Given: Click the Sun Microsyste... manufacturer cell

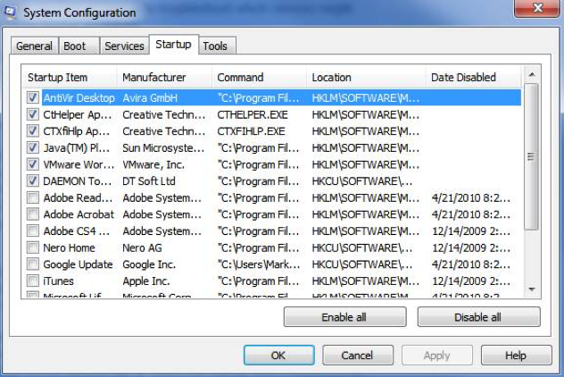Looking at the screenshot, I should [163, 147].
